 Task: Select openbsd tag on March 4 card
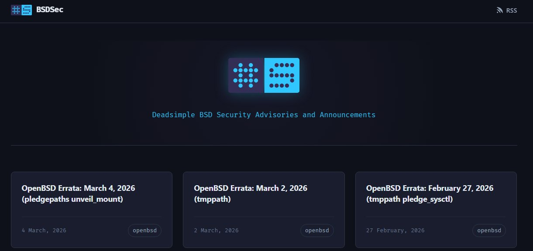coord(144,230)
